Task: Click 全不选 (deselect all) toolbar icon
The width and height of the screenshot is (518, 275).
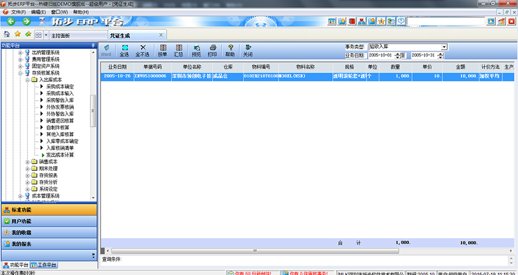Action: pyautogui.click(x=143, y=51)
